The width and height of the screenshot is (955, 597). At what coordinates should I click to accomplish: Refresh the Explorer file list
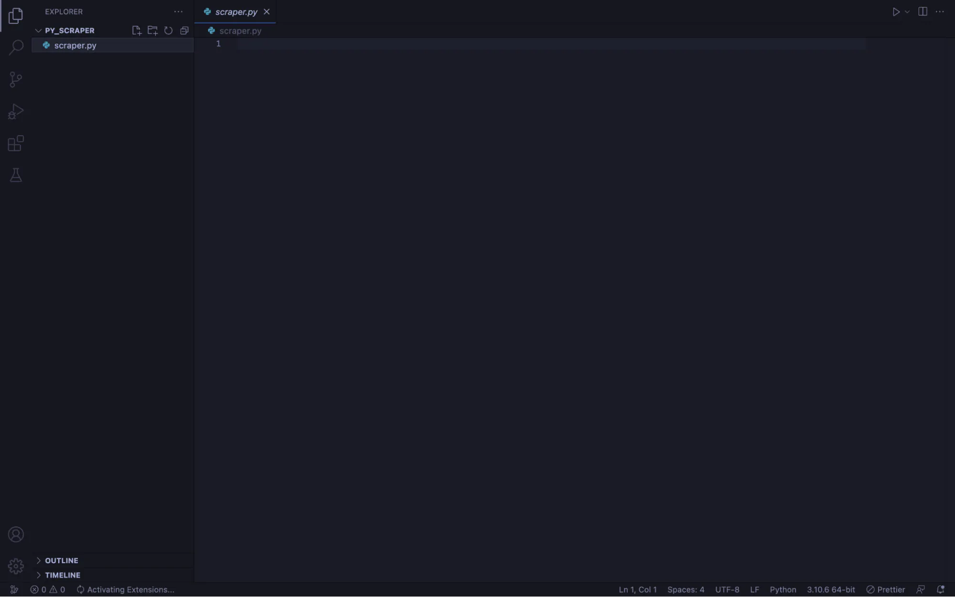point(168,30)
